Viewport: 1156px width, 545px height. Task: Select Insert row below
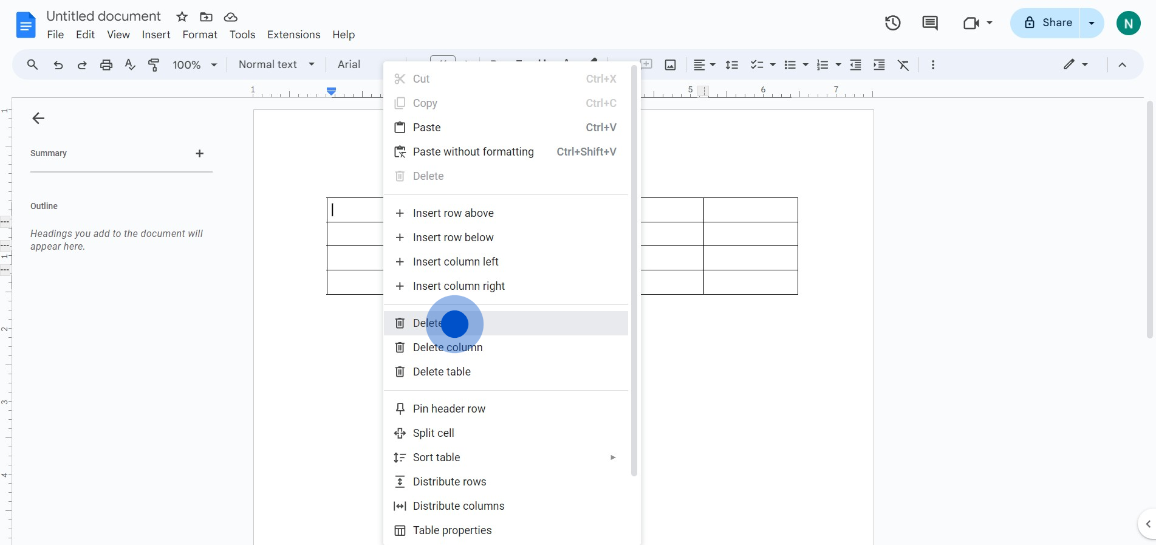point(506,238)
